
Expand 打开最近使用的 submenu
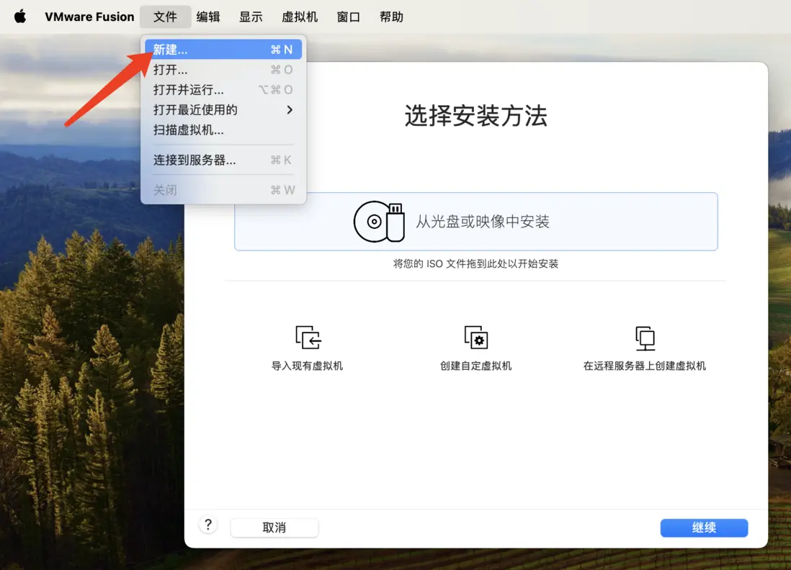[x=223, y=110]
